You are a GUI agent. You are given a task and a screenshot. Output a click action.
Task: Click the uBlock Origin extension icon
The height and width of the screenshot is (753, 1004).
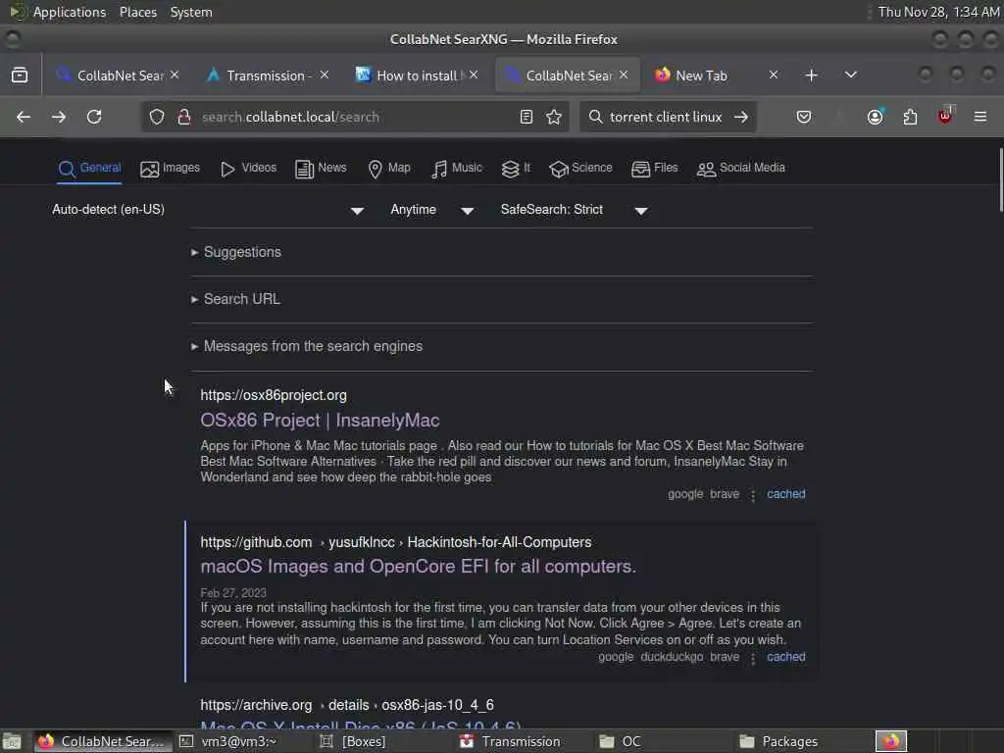945,116
